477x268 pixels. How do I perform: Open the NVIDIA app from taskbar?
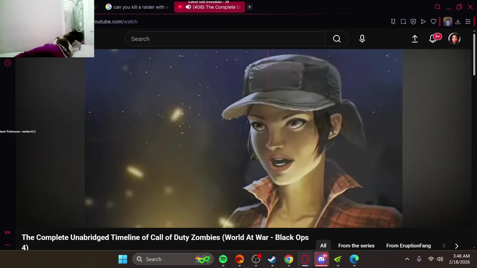[x=338, y=259]
